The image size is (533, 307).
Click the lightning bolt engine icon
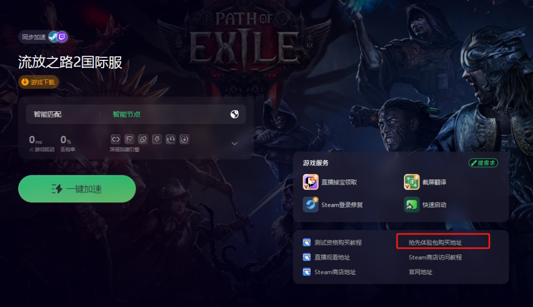tap(157, 139)
